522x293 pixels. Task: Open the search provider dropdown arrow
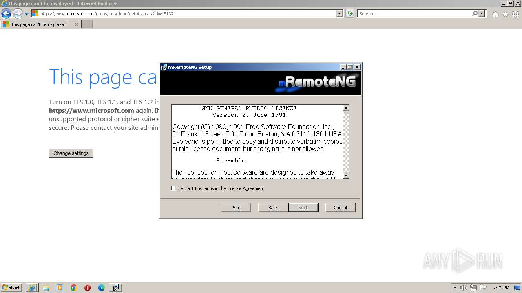pos(482,13)
